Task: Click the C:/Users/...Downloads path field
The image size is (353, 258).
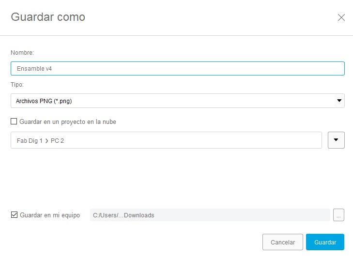Action: click(x=210, y=215)
